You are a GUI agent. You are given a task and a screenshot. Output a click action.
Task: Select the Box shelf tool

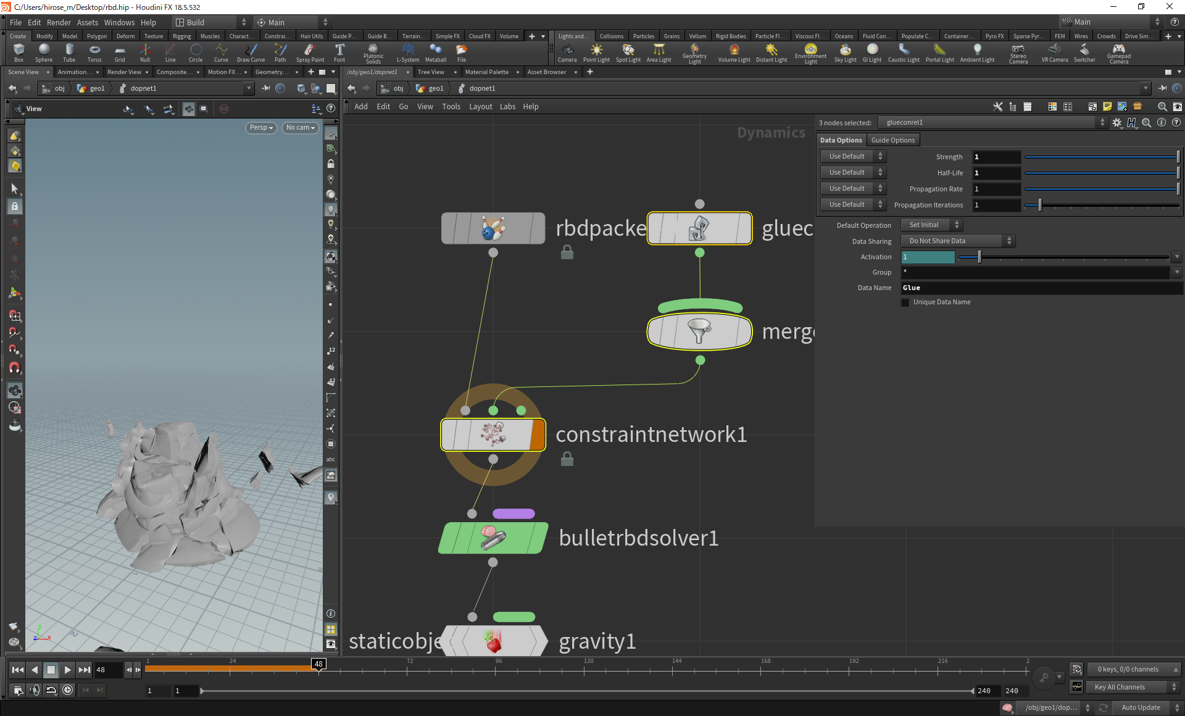point(19,53)
